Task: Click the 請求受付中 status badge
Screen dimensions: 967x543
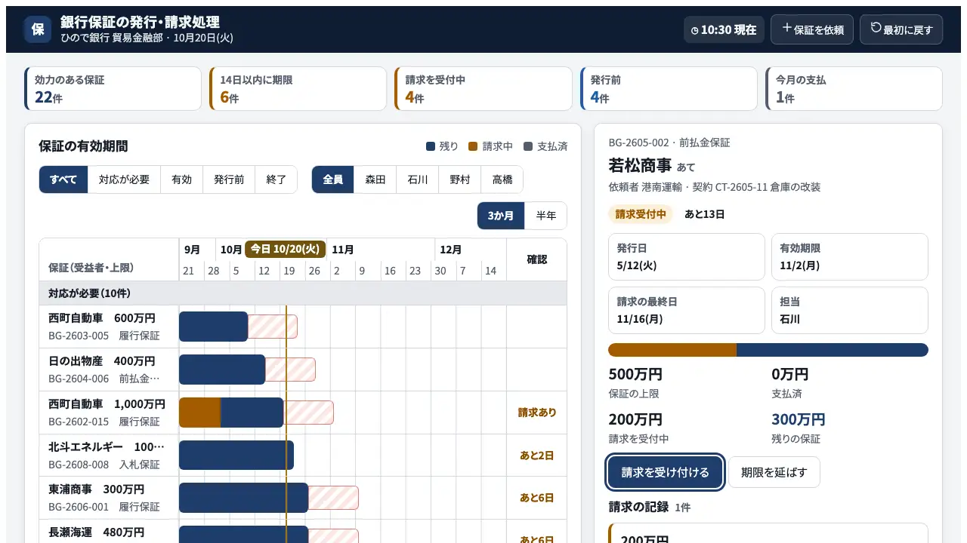Action: [x=641, y=214]
